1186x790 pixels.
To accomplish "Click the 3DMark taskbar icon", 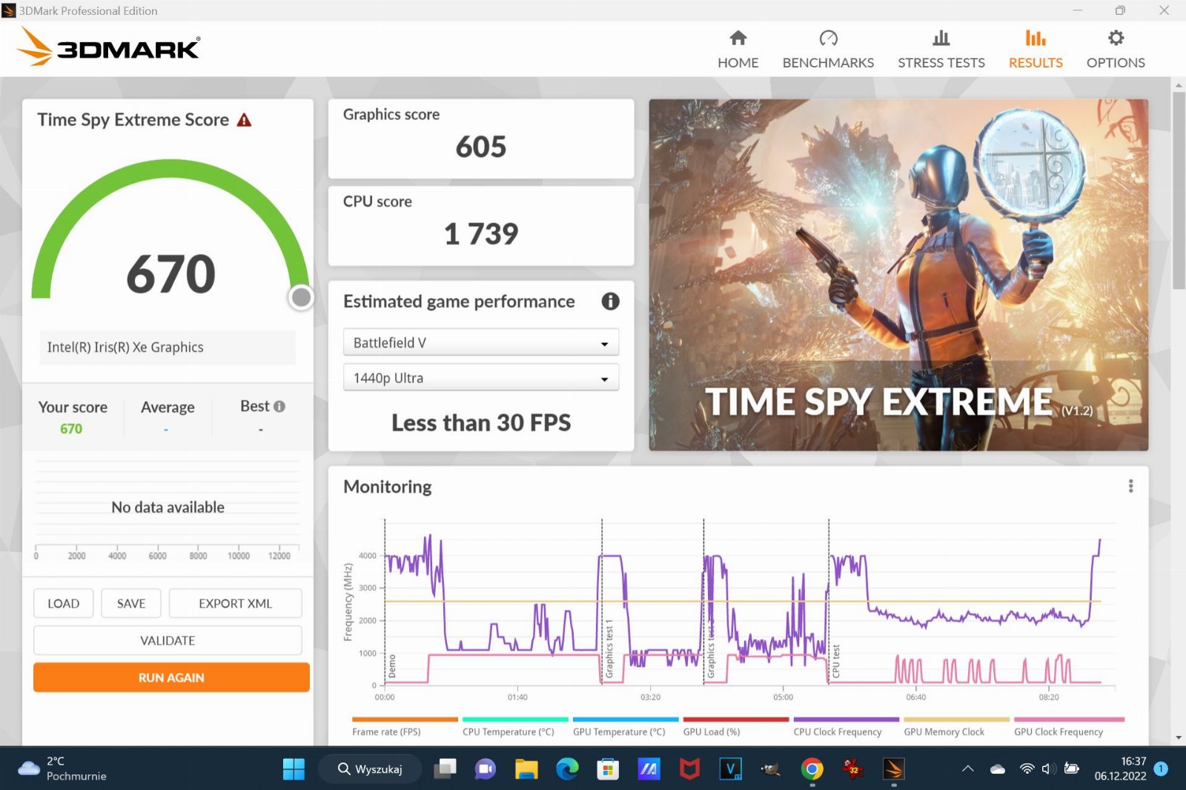I will click(x=893, y=769).
